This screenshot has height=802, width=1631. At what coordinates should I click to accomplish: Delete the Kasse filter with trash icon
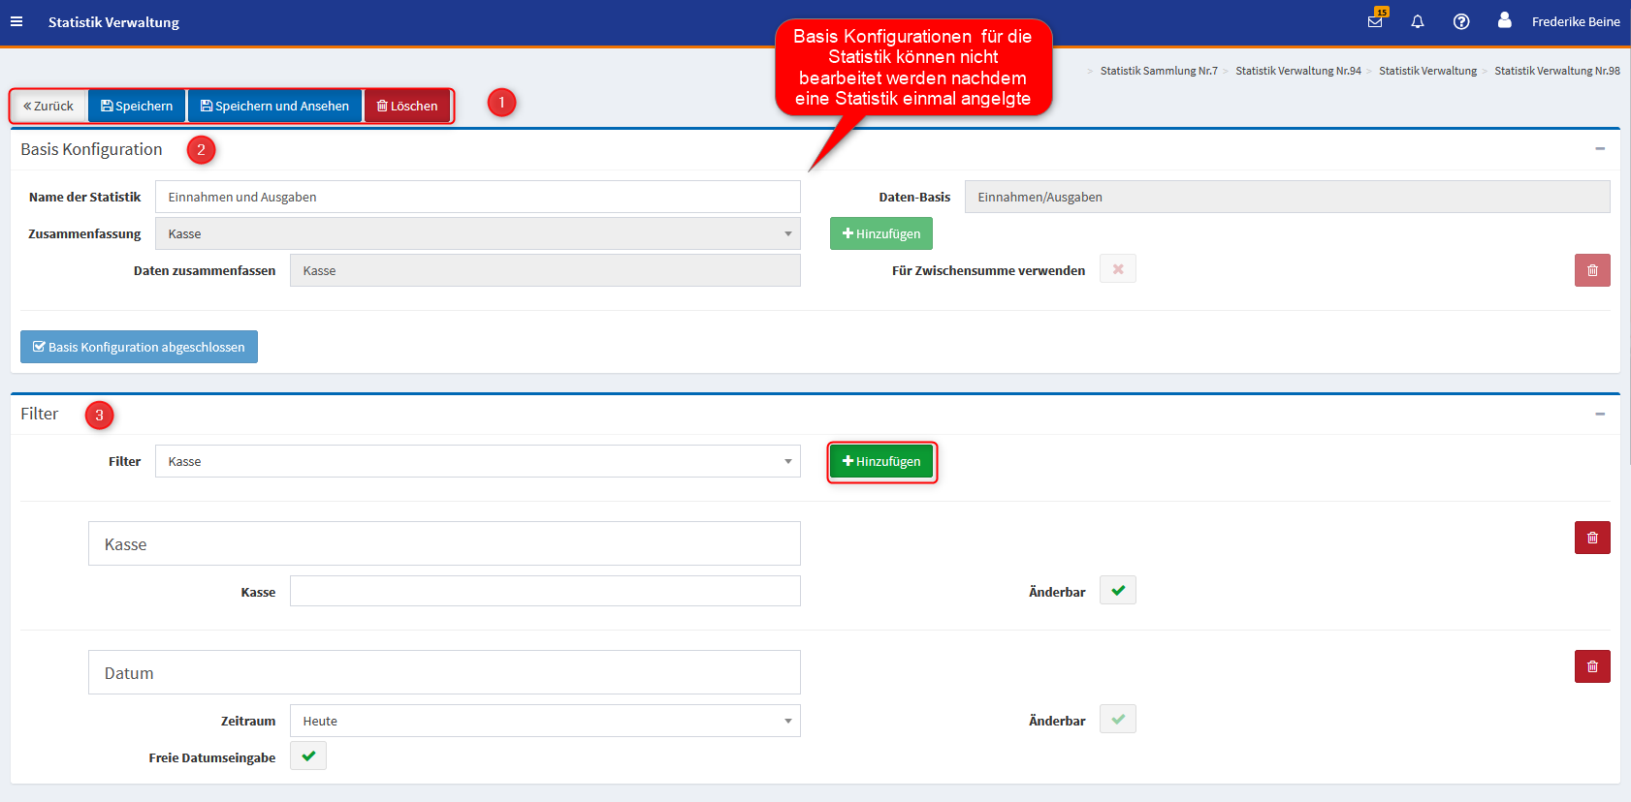click(1592, 538)
